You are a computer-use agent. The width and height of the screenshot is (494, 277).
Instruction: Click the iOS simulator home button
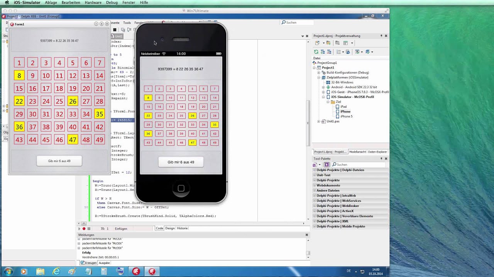181,188
